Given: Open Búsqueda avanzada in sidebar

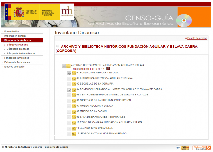Looking at the screenshot, I should coord(18,49).
